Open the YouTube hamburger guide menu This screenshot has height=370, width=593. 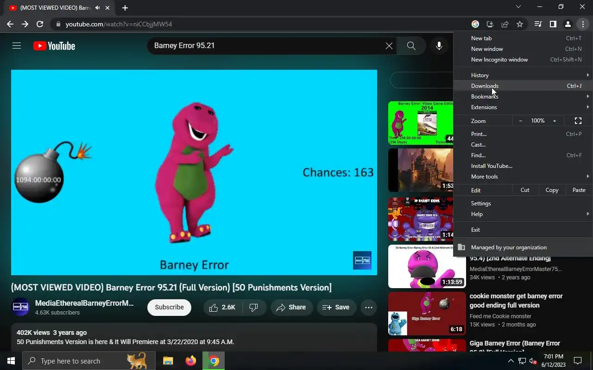point(17,46)
